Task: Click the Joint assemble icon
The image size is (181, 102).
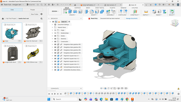Action: pyautogui.click(x=113, y=12)
